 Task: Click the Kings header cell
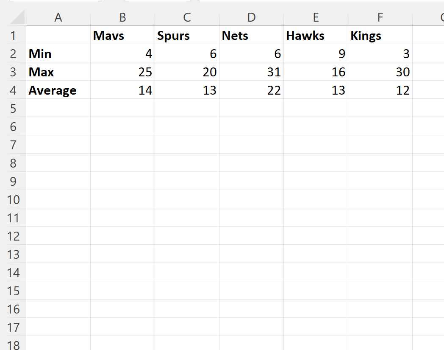click(x=380, y=35)
